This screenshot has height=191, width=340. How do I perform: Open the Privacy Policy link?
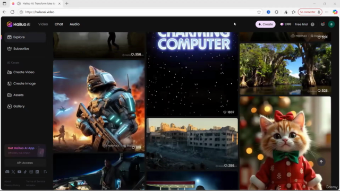pos(12,185)
